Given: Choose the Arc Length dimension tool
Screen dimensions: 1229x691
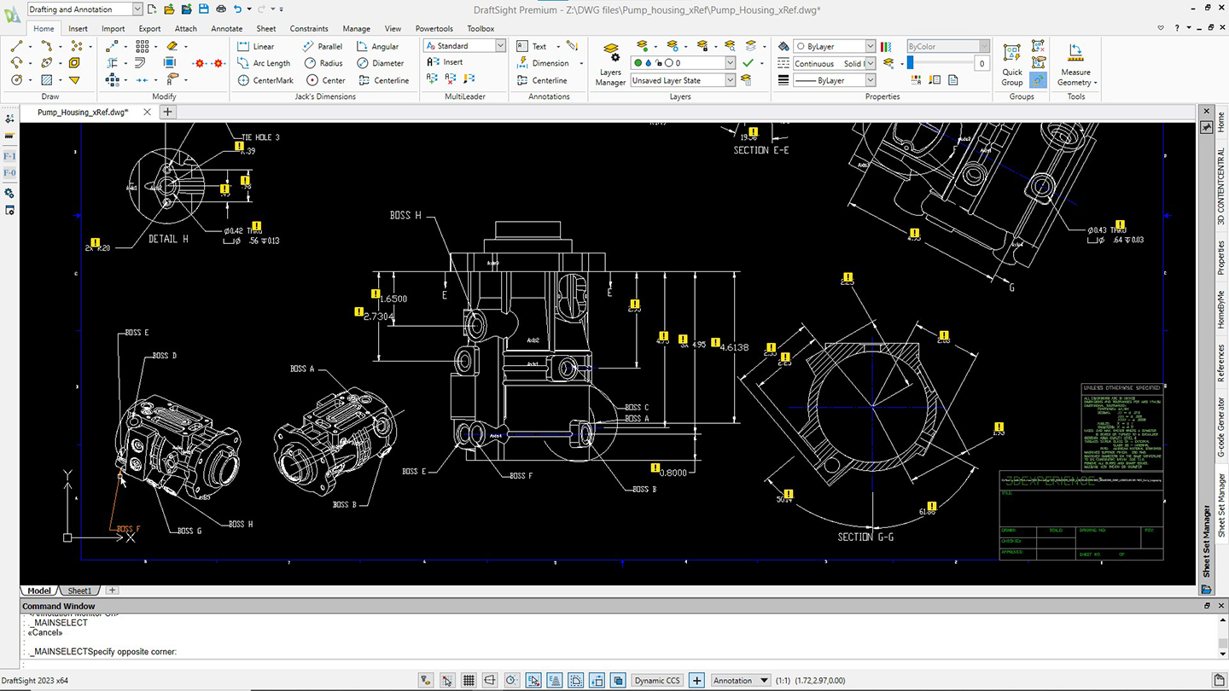Looking at the screenshot, I should [x=264, y=63].
